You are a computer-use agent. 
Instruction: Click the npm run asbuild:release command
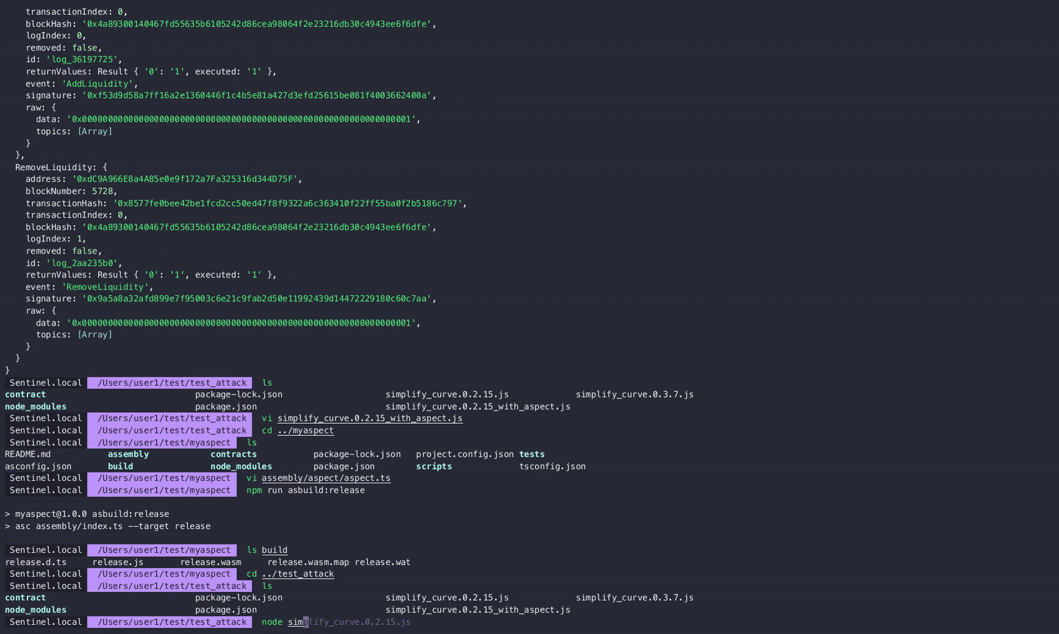(x=306, y=490)
